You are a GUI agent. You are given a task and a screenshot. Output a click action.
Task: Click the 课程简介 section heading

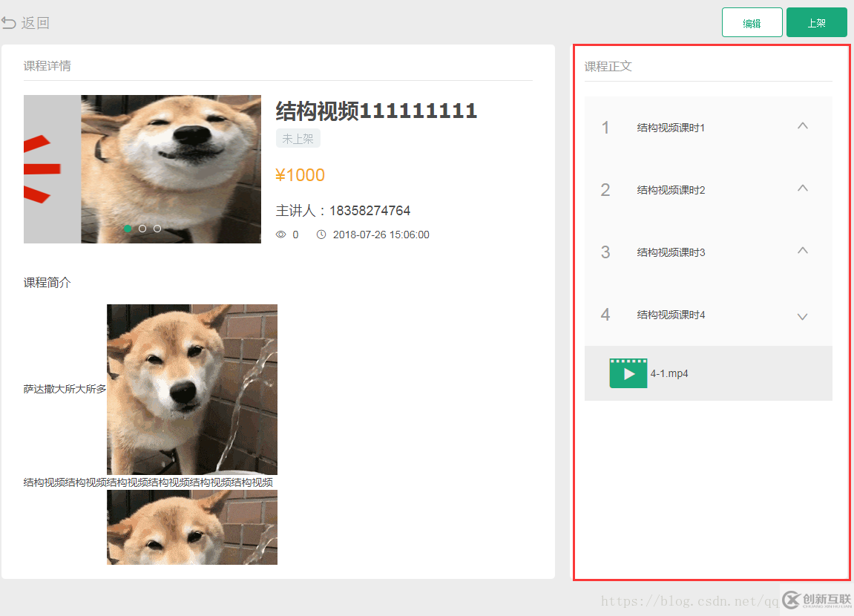click(47, 283)
